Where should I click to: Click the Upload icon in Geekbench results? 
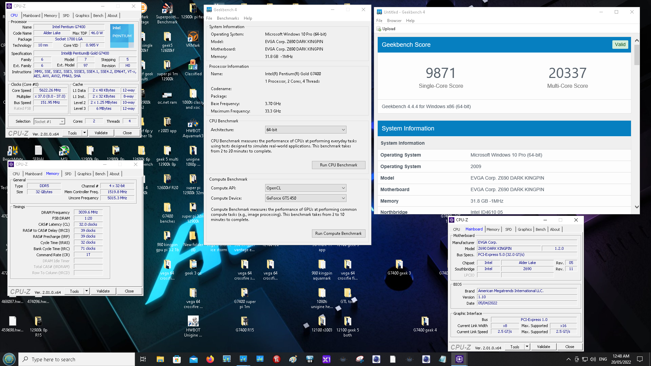click(x=379, y=29)
